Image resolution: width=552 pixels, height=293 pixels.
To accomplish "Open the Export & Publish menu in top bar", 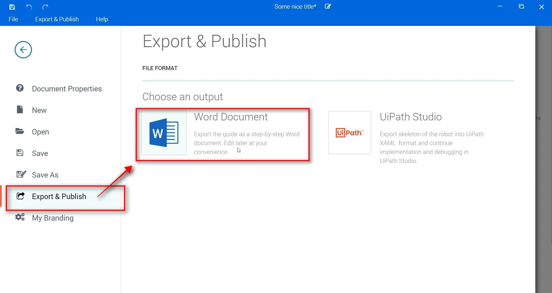I will (57, 19).
